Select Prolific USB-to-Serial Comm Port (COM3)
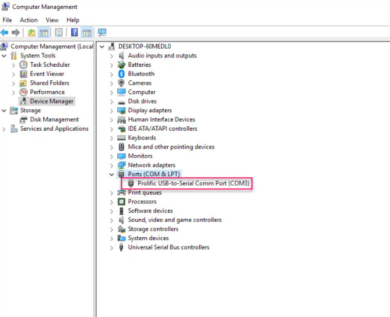The image size is (390, 317). pos(193,183)
